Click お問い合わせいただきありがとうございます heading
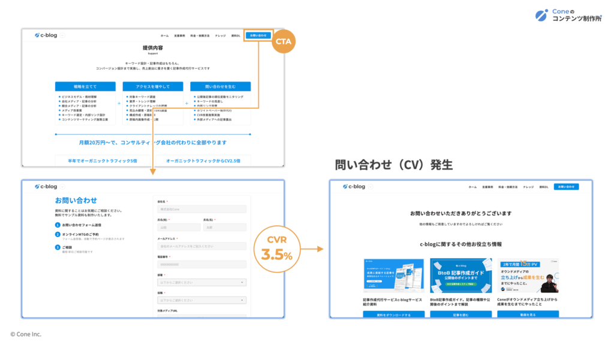614x345 pixels. (x=461, y=213)
